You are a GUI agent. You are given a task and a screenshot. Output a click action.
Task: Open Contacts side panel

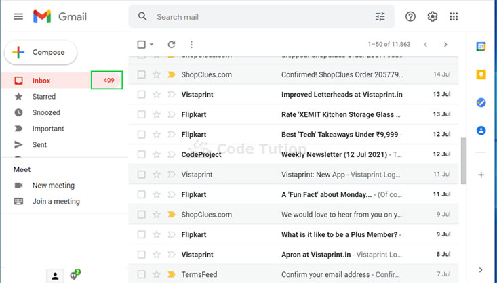(x=481, y=130)
